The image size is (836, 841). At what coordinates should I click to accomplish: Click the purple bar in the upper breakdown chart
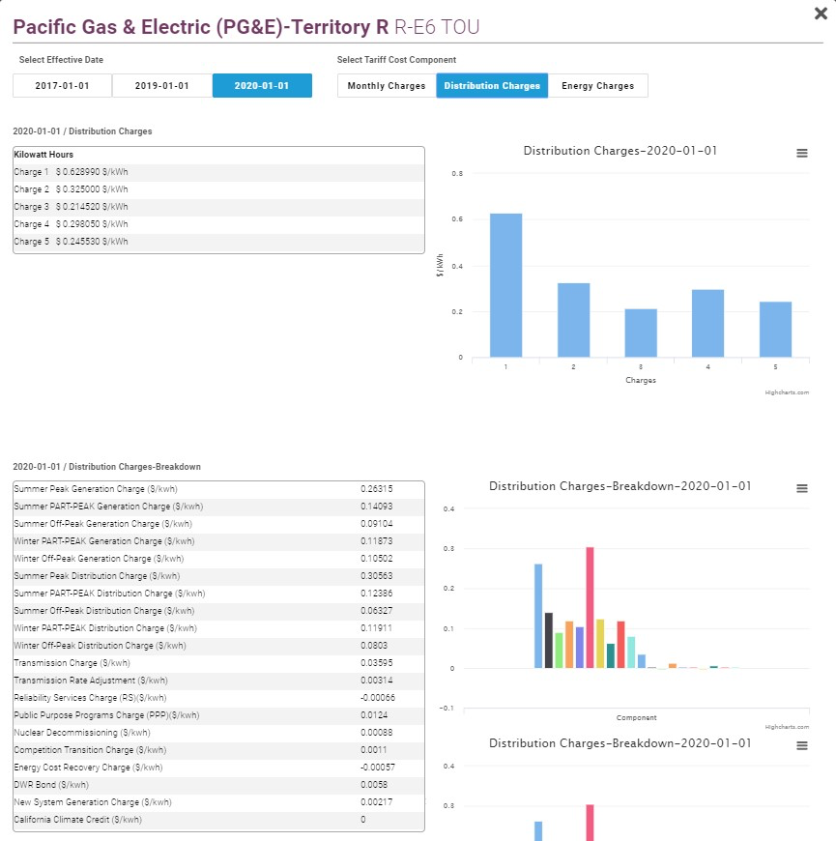point(580,648)
